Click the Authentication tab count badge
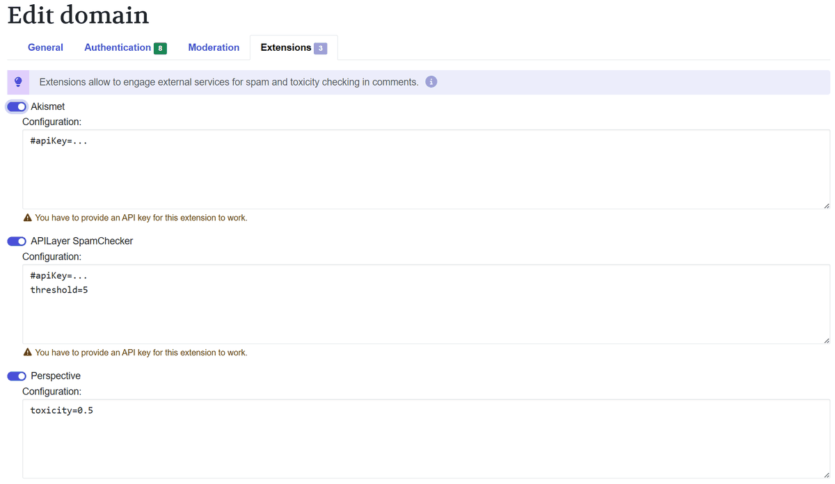 pos(160,48)
